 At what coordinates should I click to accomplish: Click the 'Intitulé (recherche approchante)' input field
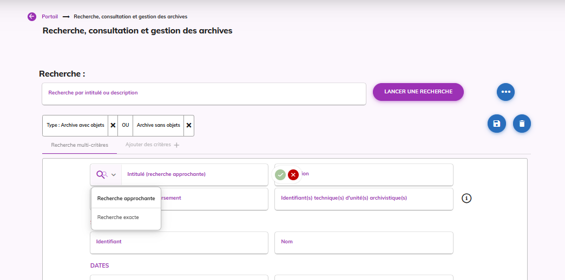[194, 175]
